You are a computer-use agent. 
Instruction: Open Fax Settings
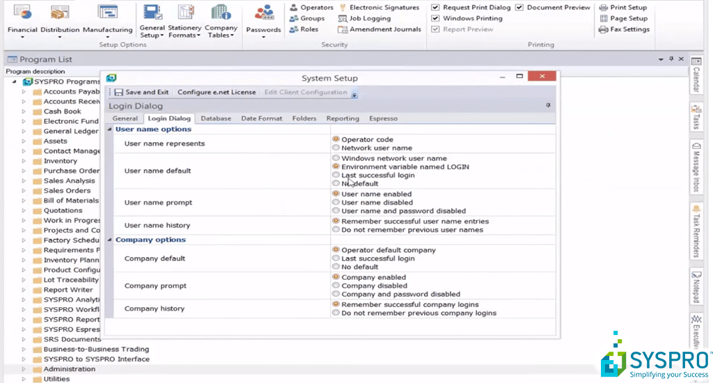(624, 29)
